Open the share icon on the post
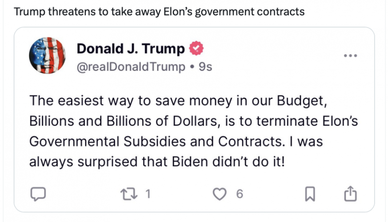The width and height of the screenshot is (388, 222). pyautogui.click(x=351, y=194)
